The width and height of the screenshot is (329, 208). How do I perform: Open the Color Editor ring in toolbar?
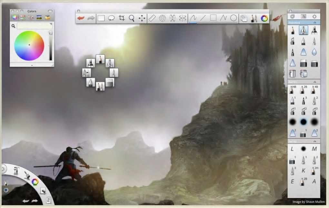point(264,18)
